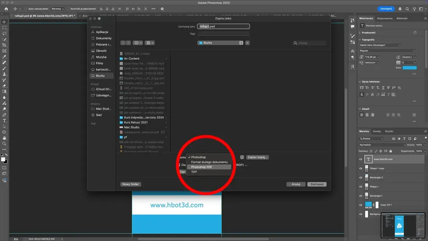Viewport: 428px width, 241px height.
Task: Toggle visibility of the Color Fill 1 layer
Action: point(361,205)
